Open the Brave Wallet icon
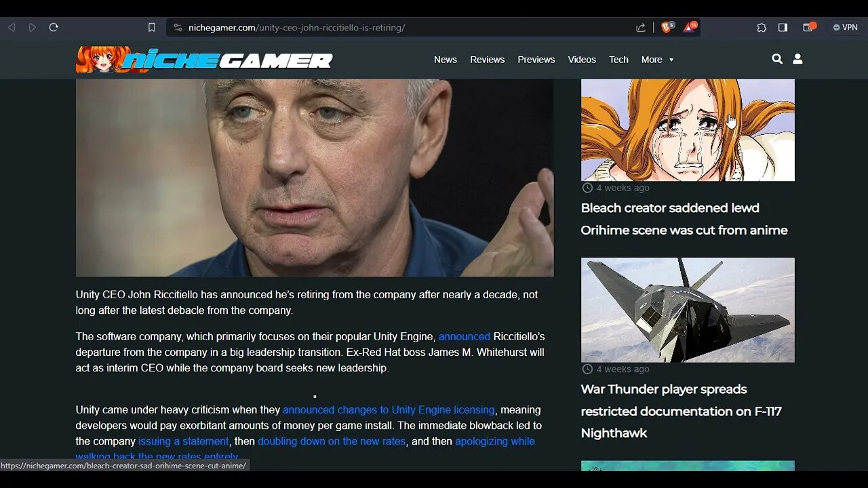 (x=809, y=28)
